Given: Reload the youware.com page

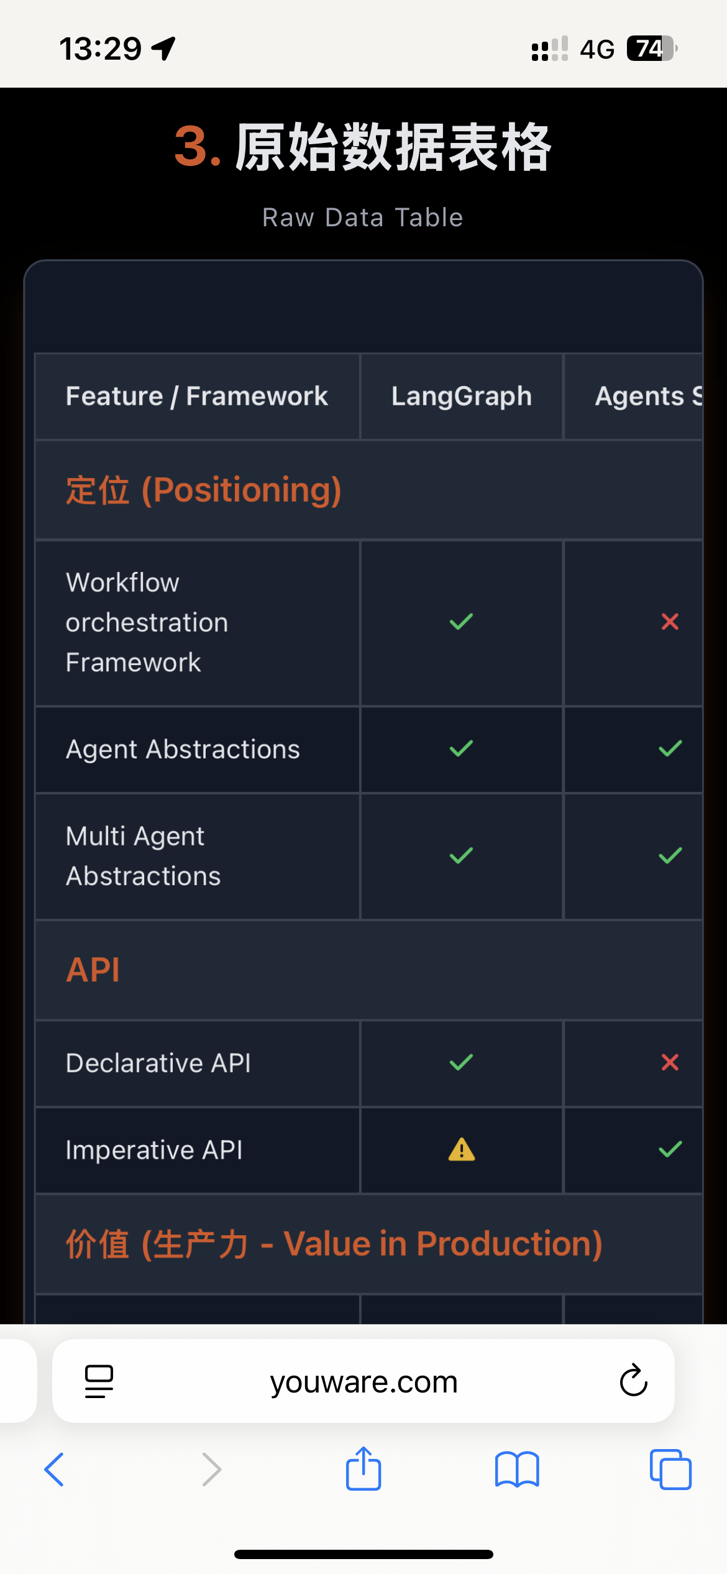Looking at the screenshot, I should click(x=633, y=1381).
